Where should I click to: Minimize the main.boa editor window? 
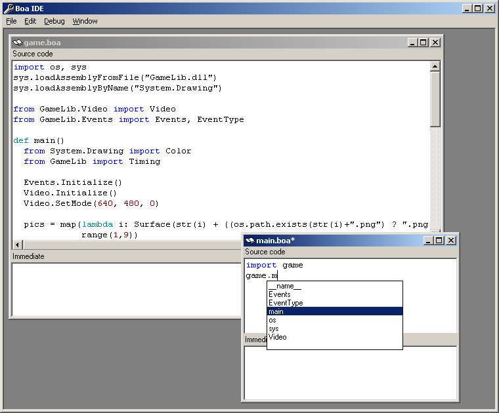427,241
